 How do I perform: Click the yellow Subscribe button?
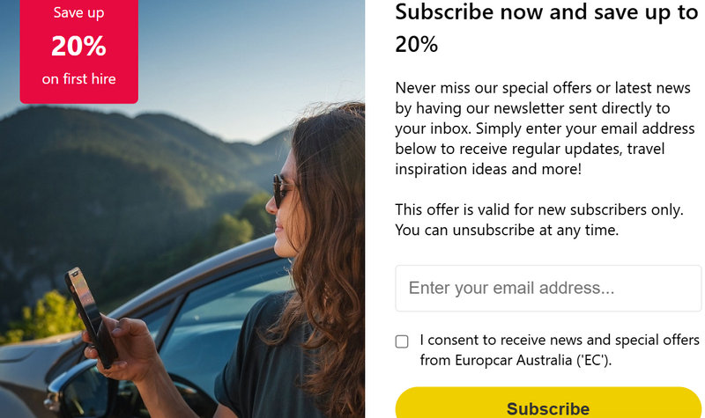(548, 403)
